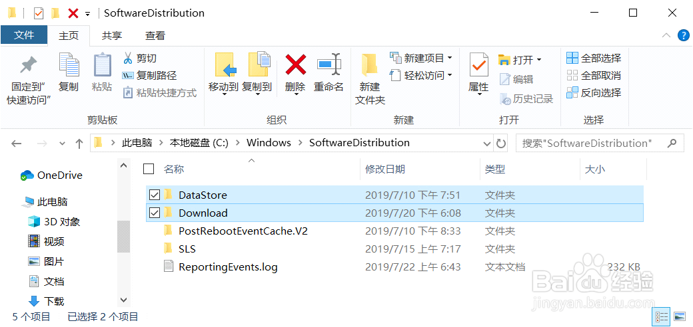Open the Copy to folder button
This screenshot has height=327, width=693.
[257, 72]
